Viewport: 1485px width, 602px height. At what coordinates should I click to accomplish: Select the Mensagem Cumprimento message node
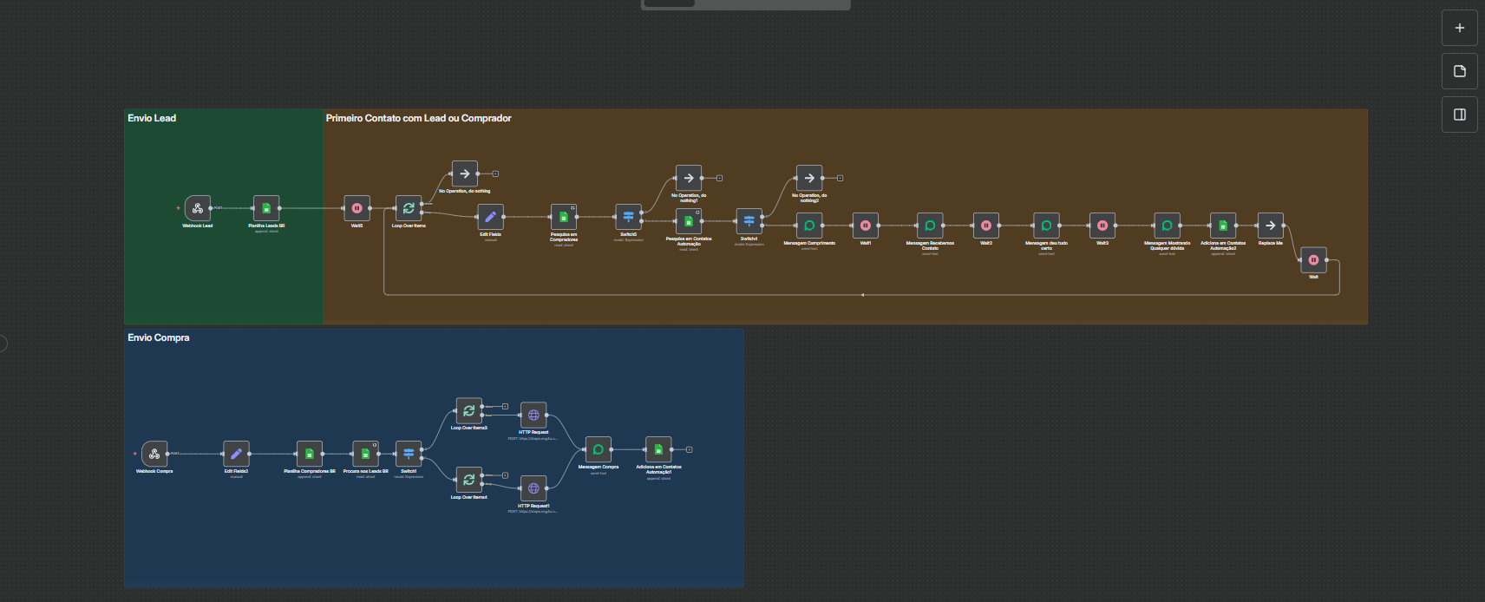click(x=809, y=226)
